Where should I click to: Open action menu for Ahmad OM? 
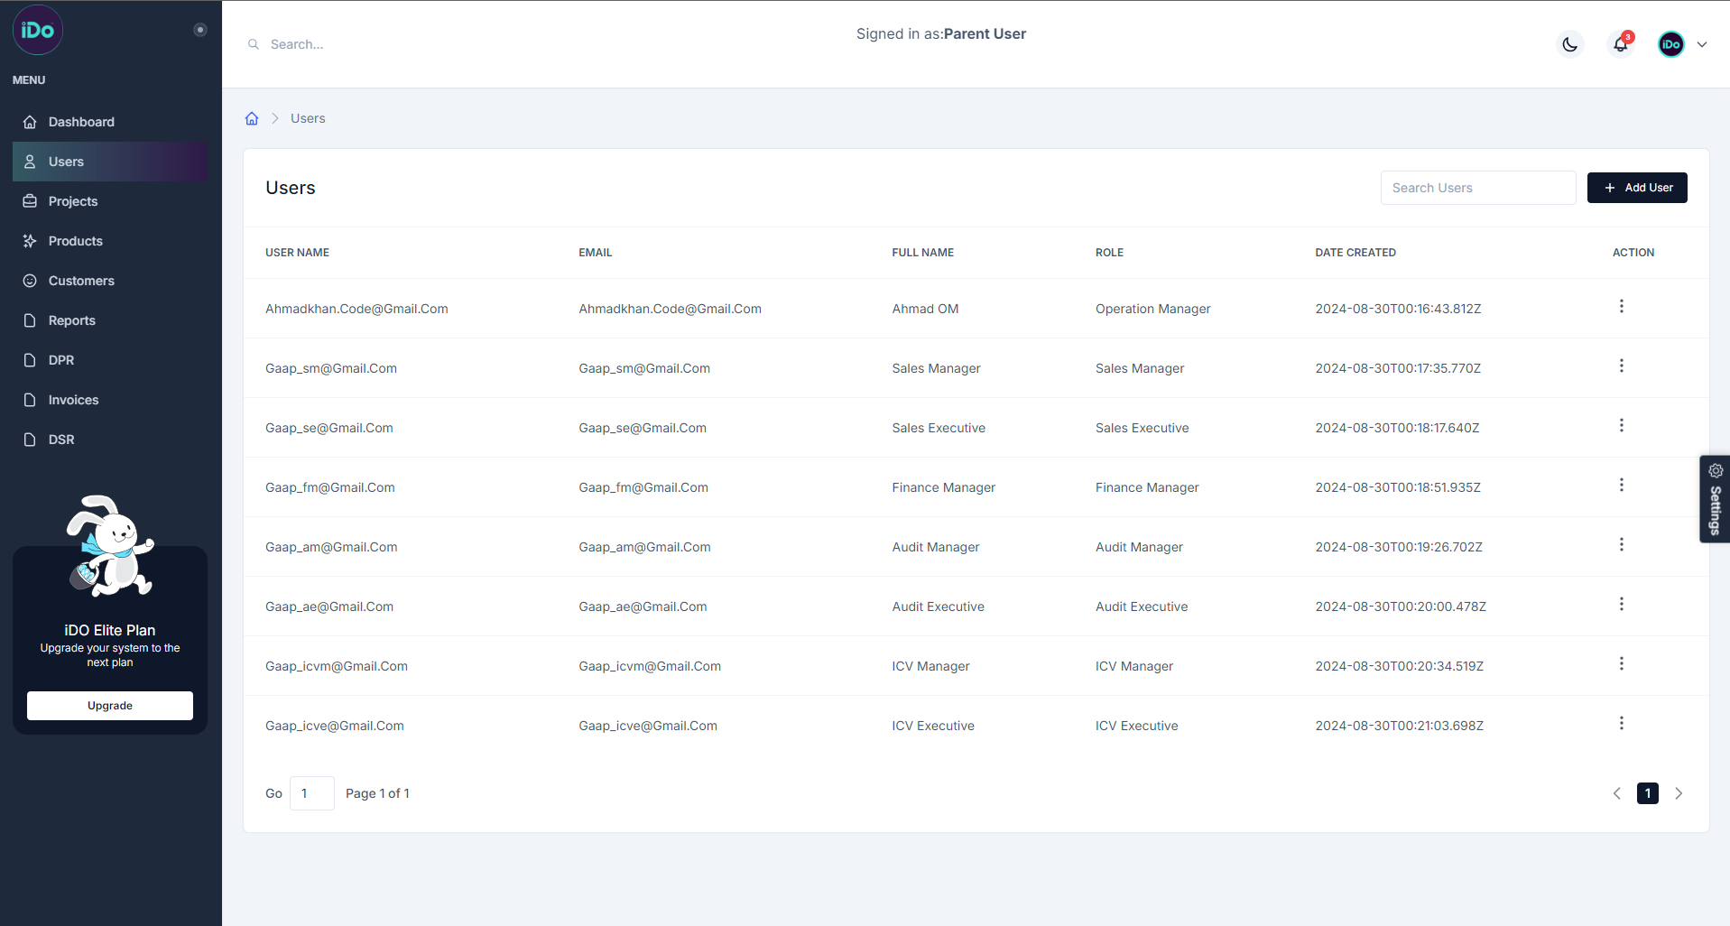(1621, 307)
